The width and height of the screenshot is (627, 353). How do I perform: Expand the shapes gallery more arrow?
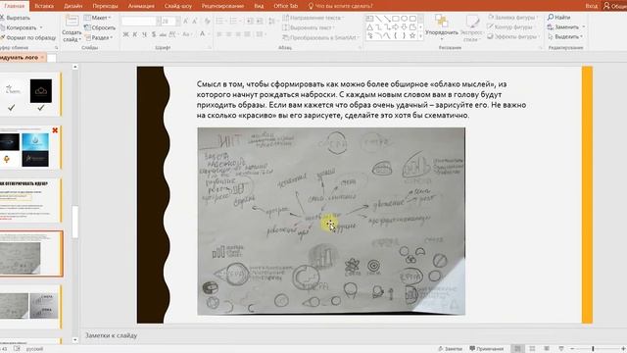[420, 36]
